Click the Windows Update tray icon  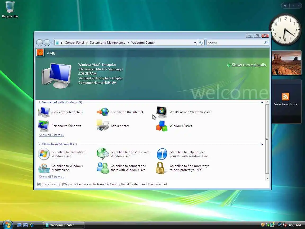[272, 225]
